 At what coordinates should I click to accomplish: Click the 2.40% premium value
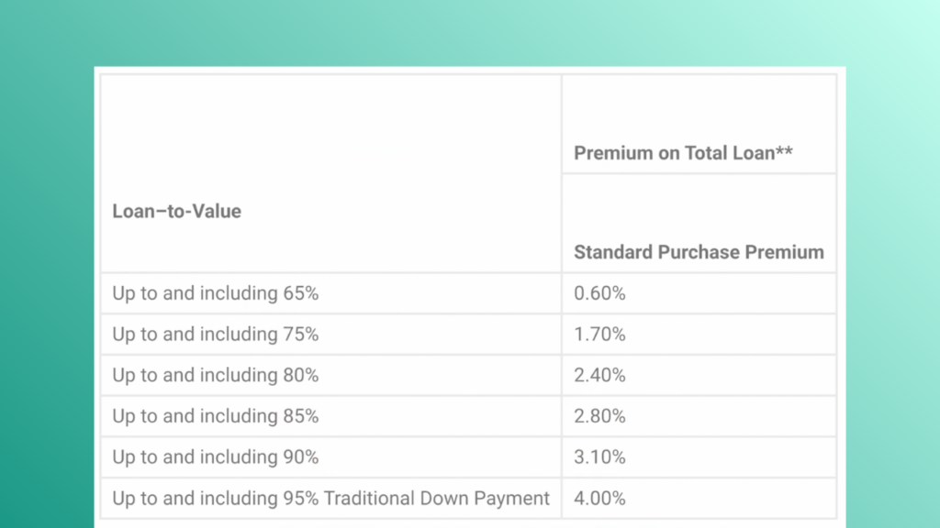coord(599,375)
